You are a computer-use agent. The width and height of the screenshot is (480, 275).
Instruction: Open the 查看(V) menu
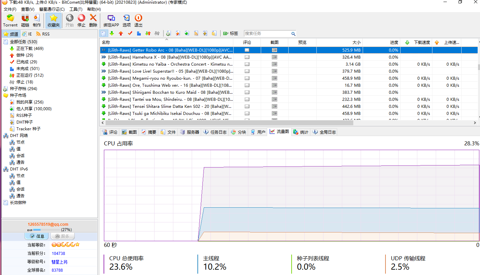click(x=28, y=9)
